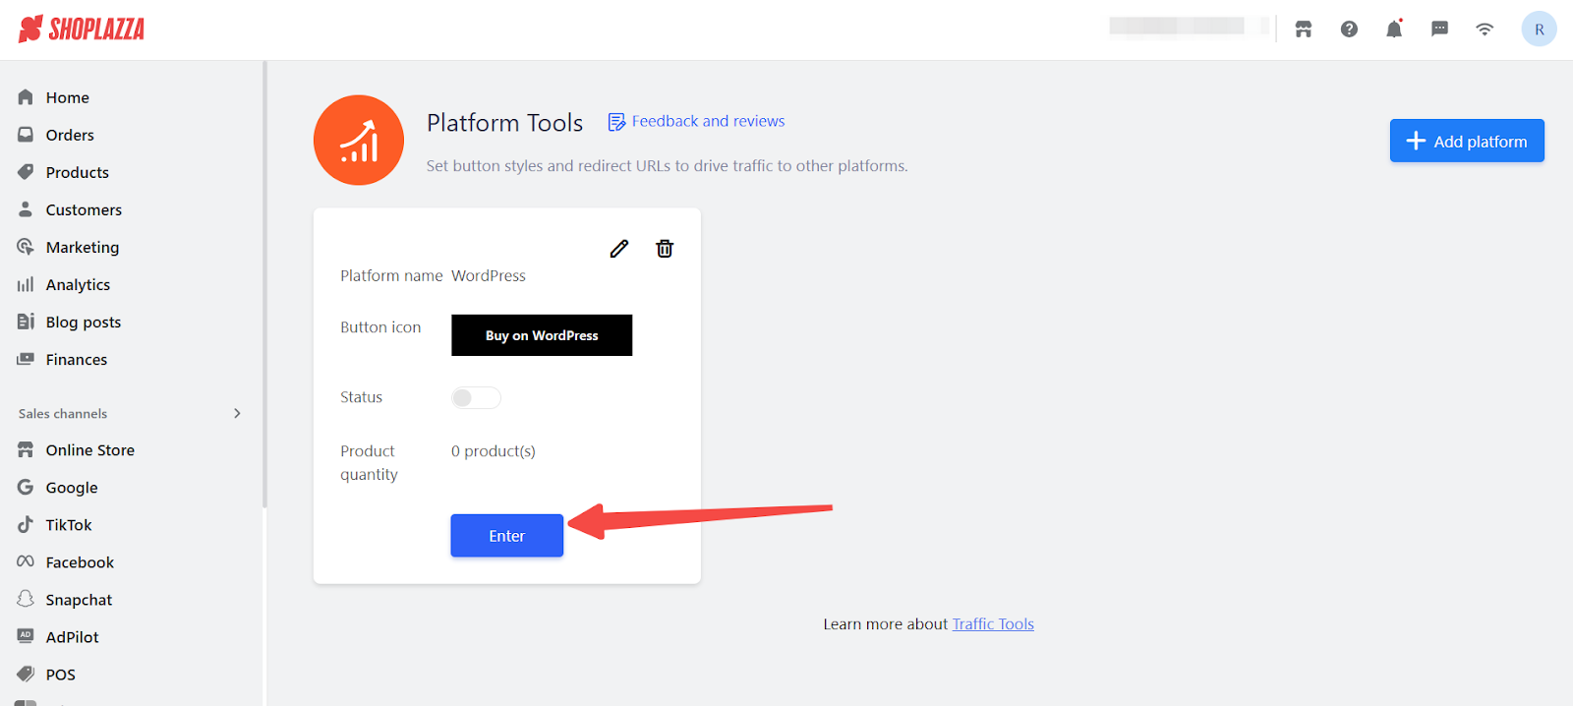Click the AdPilot icon in sidebar

(x=26, y=636)
